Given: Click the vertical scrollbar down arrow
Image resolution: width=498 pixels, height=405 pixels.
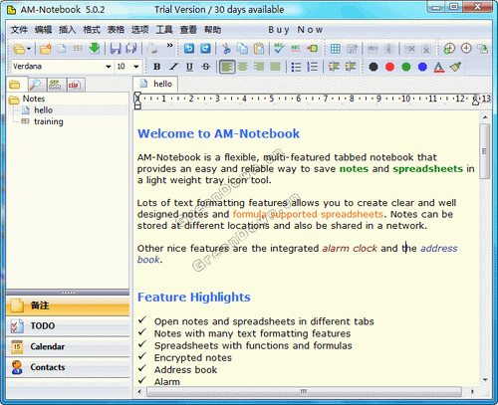Looking at the screenshot, I should (x=485, y=380).
